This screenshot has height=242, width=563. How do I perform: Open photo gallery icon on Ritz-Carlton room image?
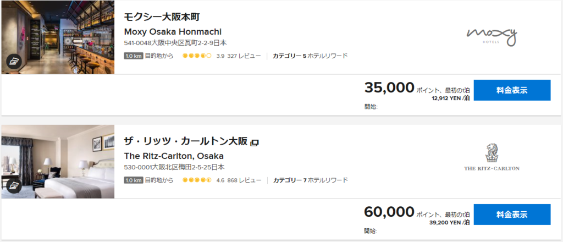(x=14, y=186)
